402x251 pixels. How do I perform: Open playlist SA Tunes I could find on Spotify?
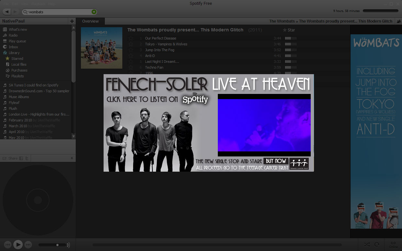point(34,85)
